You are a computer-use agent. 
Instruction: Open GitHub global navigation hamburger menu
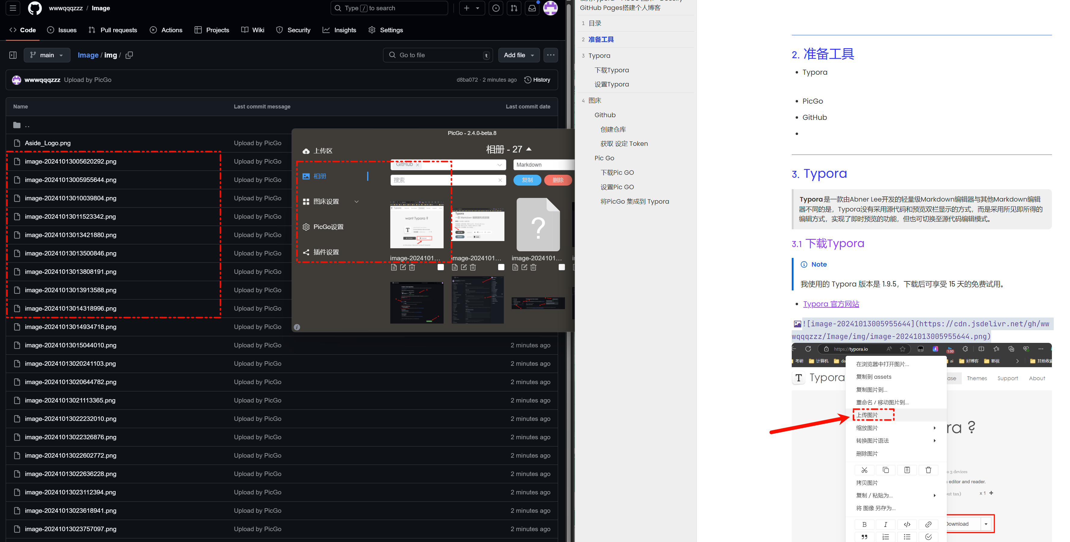(13, 8)
